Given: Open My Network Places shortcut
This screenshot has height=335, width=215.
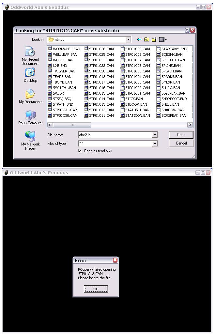Looking at the screenshot, I should tap(30, 140).
